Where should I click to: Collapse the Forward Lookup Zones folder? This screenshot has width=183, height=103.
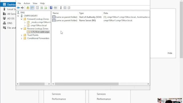point(21,19)
